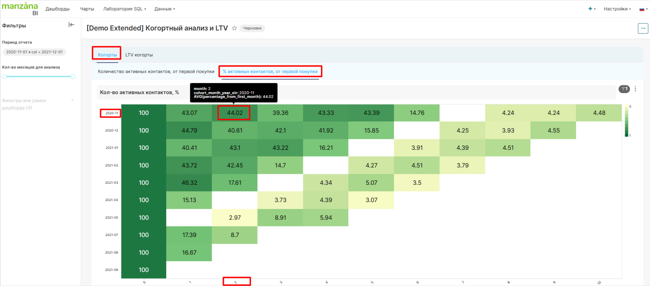Click the applied filters badge icon
Viewport: 650px width, 286px height.
point(624,89)
